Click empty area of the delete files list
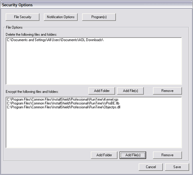193x175 pixels. click(94, 63)
